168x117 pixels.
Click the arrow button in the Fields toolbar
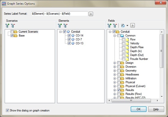(133, 25)
